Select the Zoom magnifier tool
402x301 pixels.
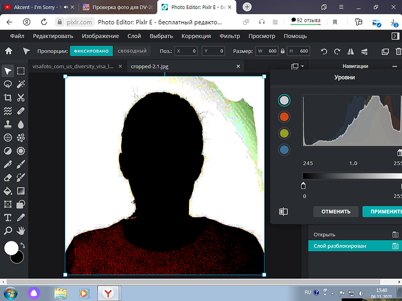click(x=8, y=231)
